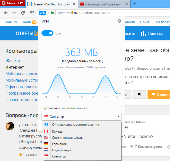Go back with the back arrow
The width and height of the screenshot is (170, 161).
coord(6,13)
